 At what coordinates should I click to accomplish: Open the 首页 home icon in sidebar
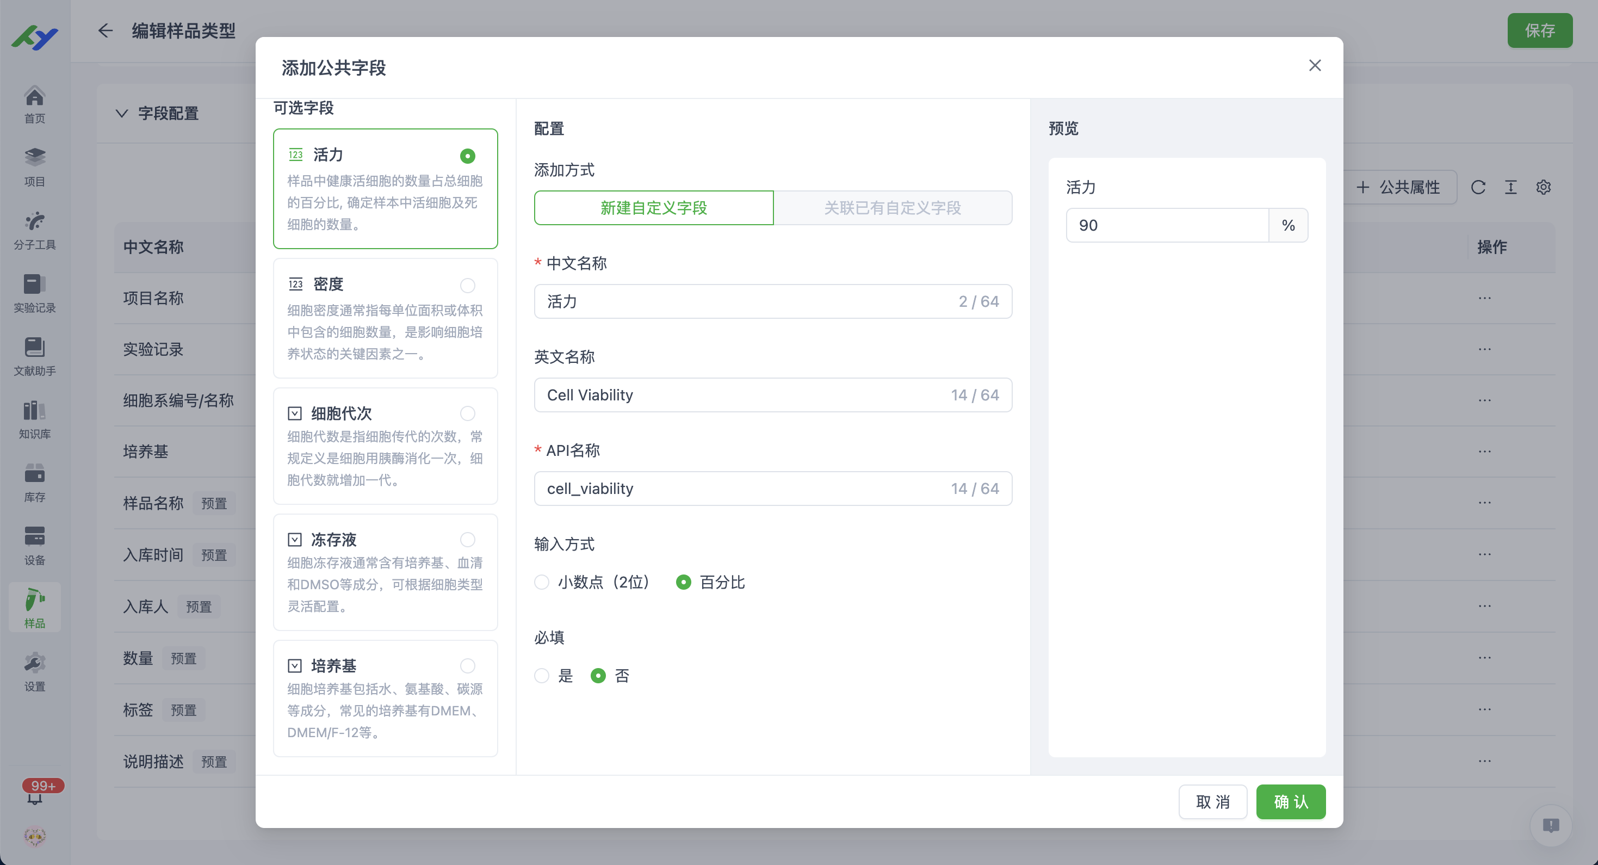tap(34, 102)
